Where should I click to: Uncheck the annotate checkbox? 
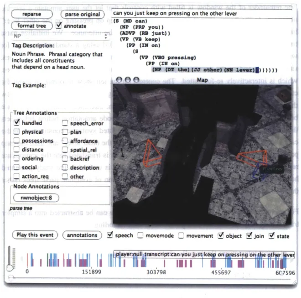pyautogui.click(x=59, y=26)
